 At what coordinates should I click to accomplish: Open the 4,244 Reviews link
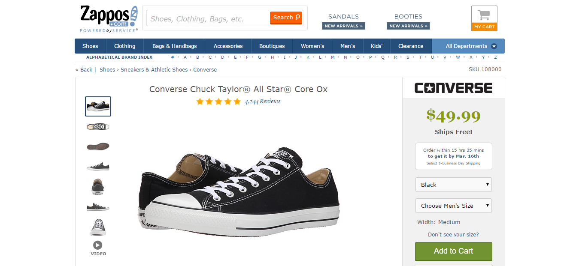(x=263, y=102)
